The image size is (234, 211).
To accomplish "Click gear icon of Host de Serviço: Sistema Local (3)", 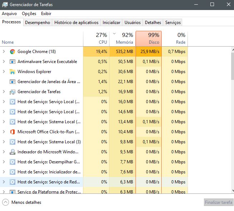I will click(13, 142).
